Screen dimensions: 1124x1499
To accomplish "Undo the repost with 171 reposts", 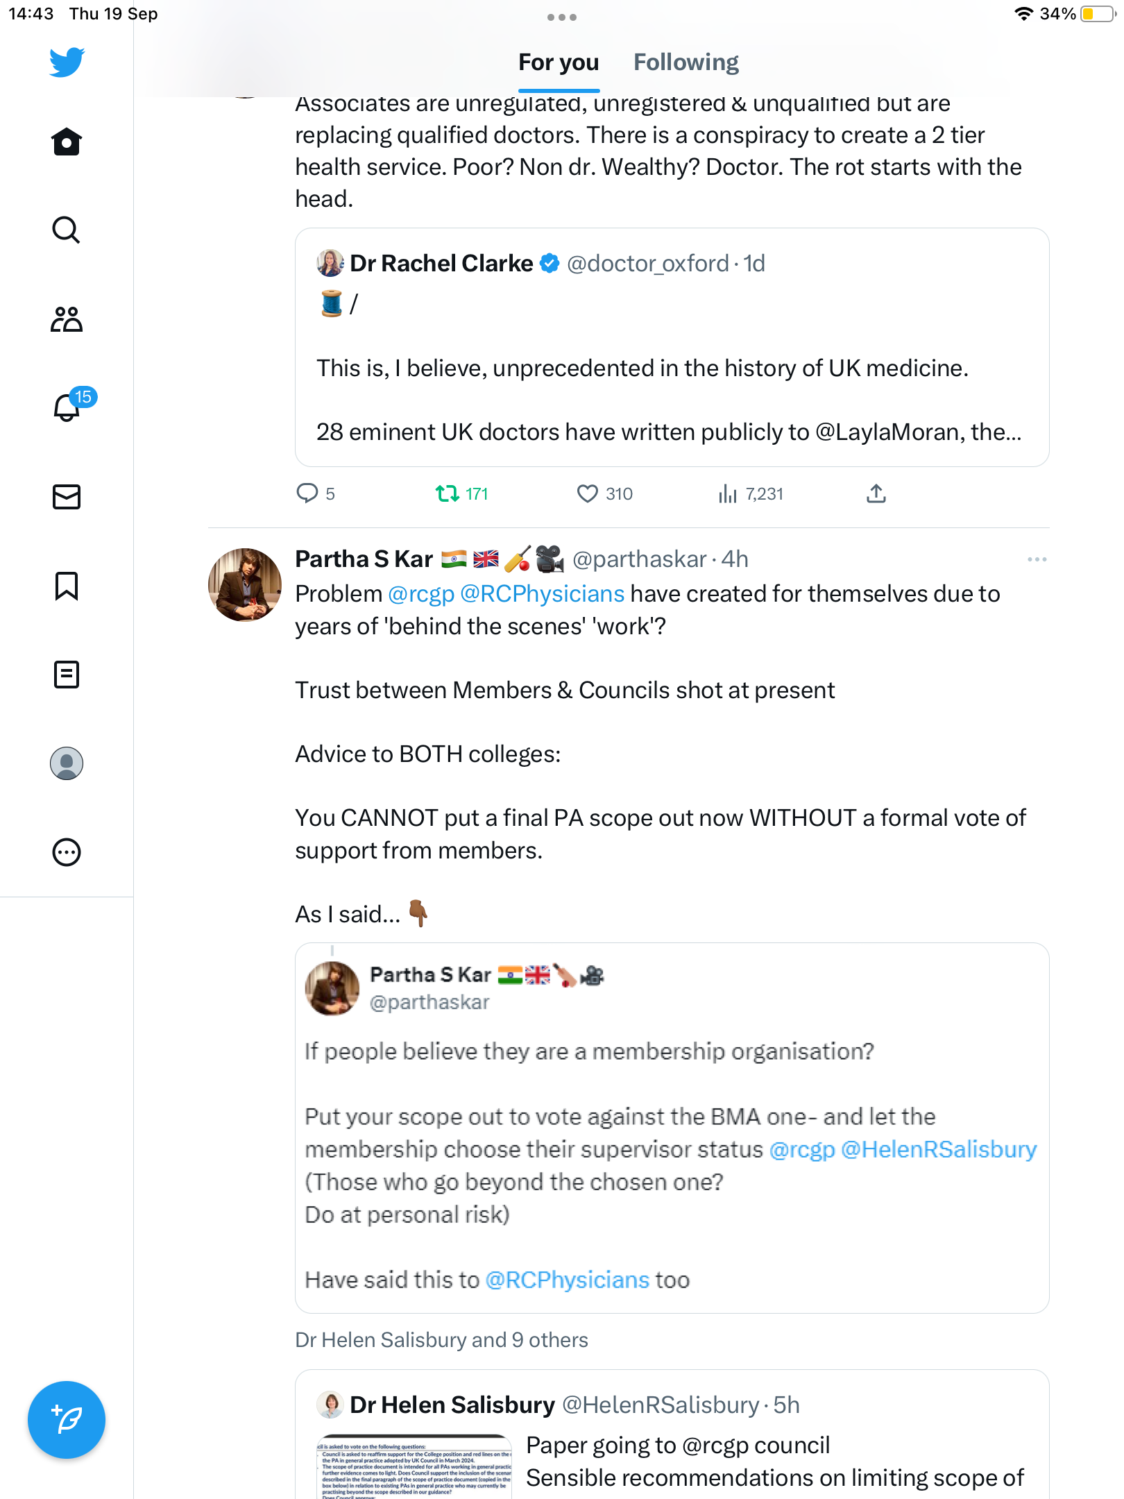I will tap(448, 493).
